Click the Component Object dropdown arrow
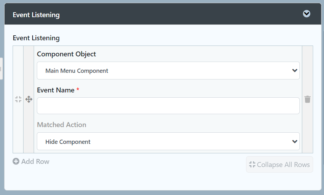The width and height of the screenshot is (324, 195). (x=295, y=71)
